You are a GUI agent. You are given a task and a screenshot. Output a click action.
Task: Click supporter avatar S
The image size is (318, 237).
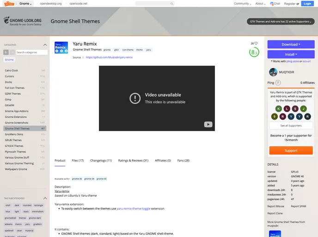pos(295,109)
